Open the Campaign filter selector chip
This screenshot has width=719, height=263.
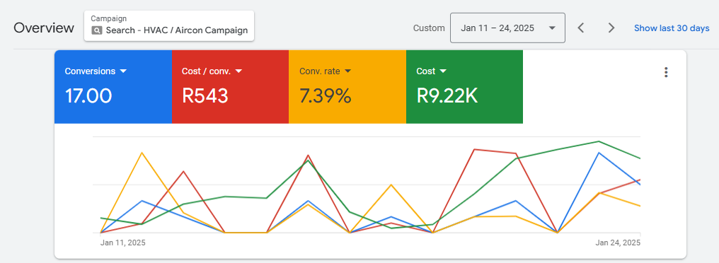(x=169, y=25)
